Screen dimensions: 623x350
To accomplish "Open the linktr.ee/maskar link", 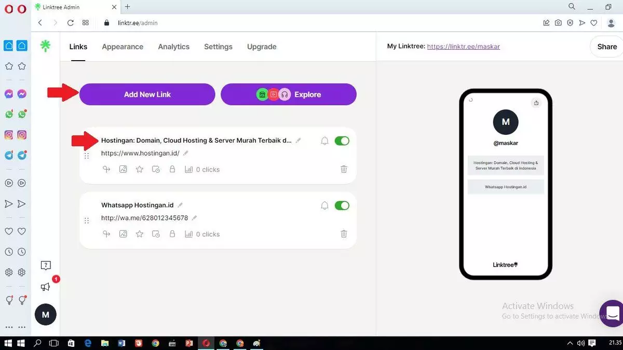I will pos(463,47).
